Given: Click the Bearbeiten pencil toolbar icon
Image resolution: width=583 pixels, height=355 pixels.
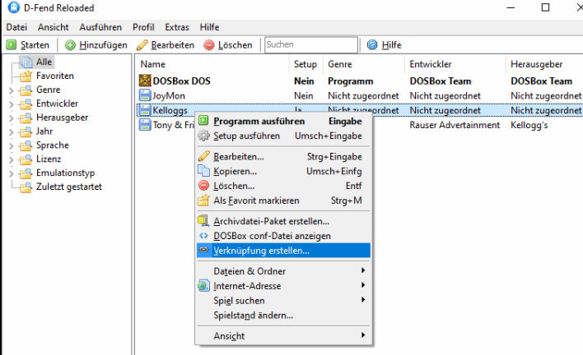Looking at the screenshot, I should 142,45.
